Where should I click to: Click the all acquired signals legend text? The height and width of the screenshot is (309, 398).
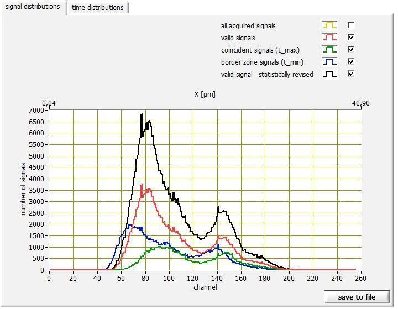tap(248, 26)
